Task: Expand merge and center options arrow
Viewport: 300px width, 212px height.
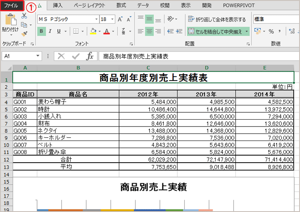Action: tap(247, 31)
